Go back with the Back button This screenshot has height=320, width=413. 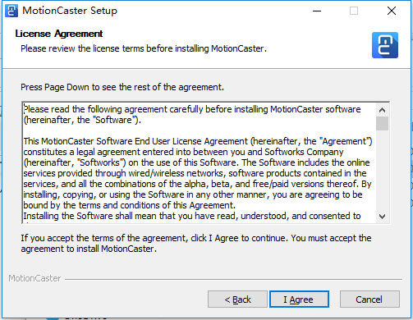[237, 299]
